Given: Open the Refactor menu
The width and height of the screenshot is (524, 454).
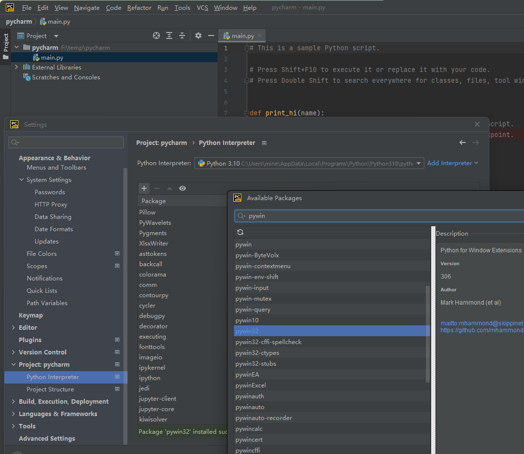Looking at the screenshot, I should point(139,8).
